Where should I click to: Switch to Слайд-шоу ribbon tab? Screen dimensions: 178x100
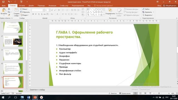pos(64,6)
